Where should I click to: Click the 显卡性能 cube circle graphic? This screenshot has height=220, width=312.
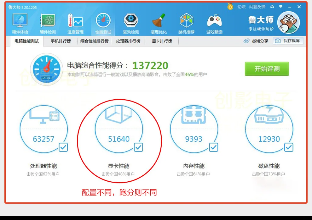119,129
